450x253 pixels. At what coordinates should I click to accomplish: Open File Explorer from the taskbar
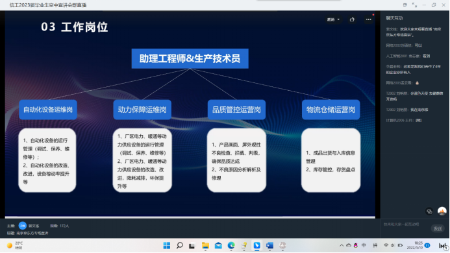coord(205,246)
